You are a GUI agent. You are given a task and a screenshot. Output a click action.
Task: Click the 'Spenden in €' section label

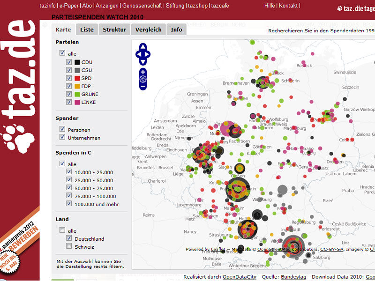[x=73, y=153]
